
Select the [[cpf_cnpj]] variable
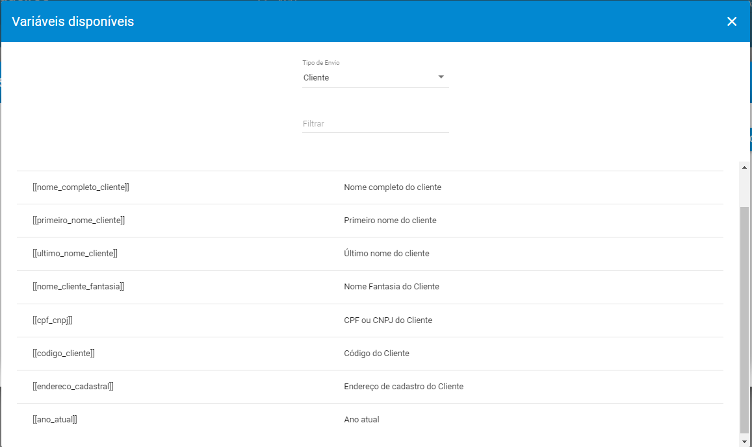52,320
